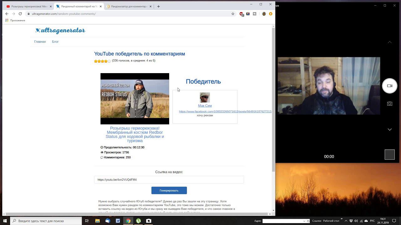Expand the upper chevron in Camera app
401x225 pixels.
(390, 42)
